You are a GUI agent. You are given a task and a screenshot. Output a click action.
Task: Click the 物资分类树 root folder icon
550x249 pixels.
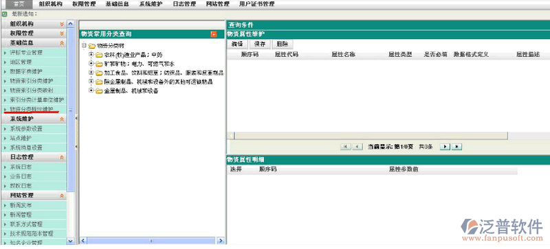[92, 46]
